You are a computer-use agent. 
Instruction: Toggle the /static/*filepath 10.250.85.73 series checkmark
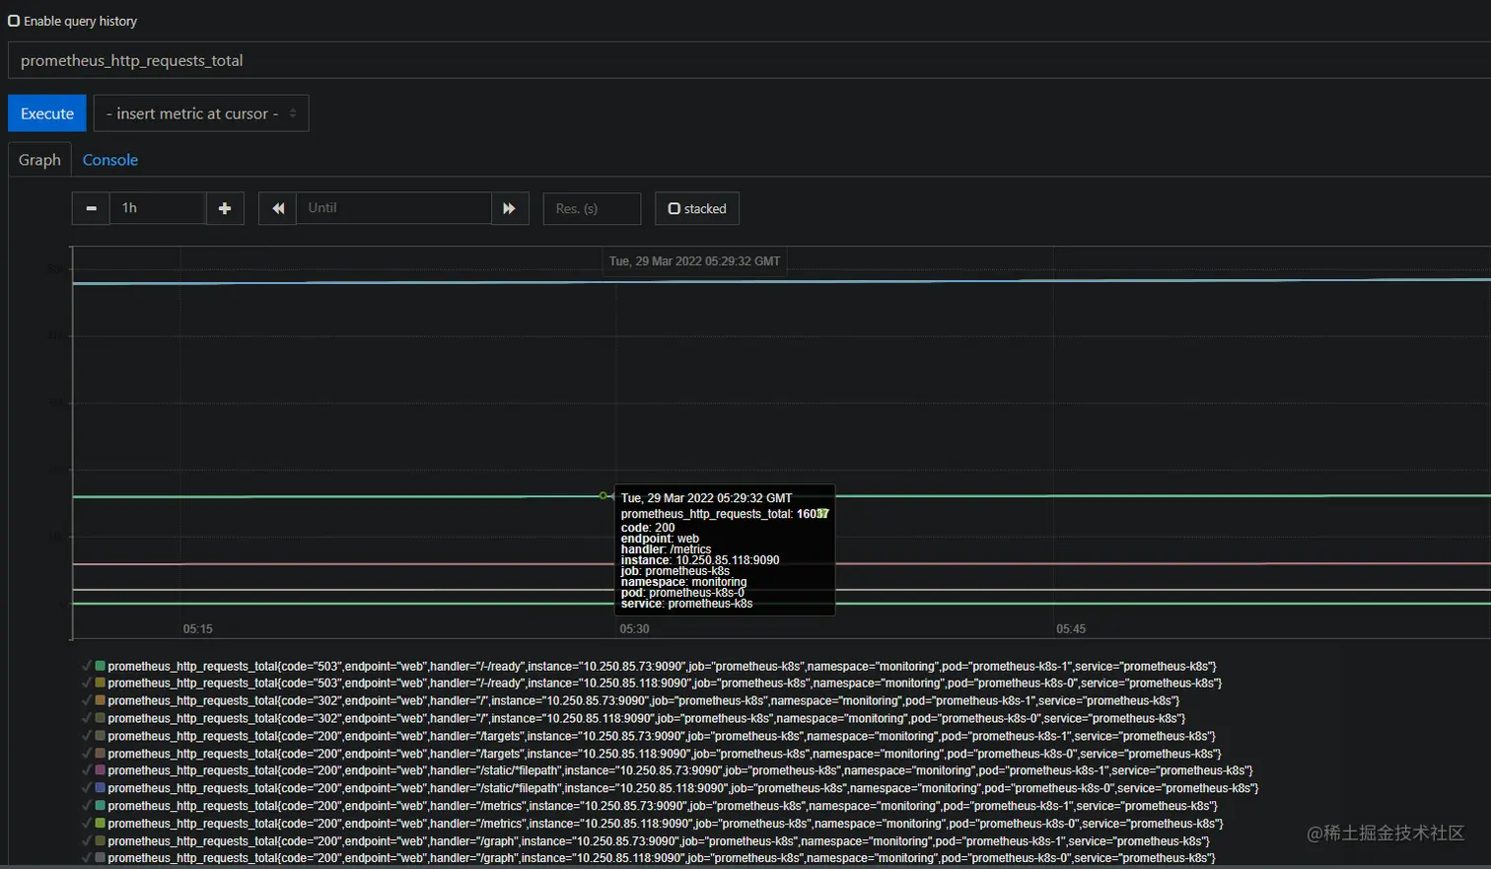pyautogui.click(x=87, y=770)
